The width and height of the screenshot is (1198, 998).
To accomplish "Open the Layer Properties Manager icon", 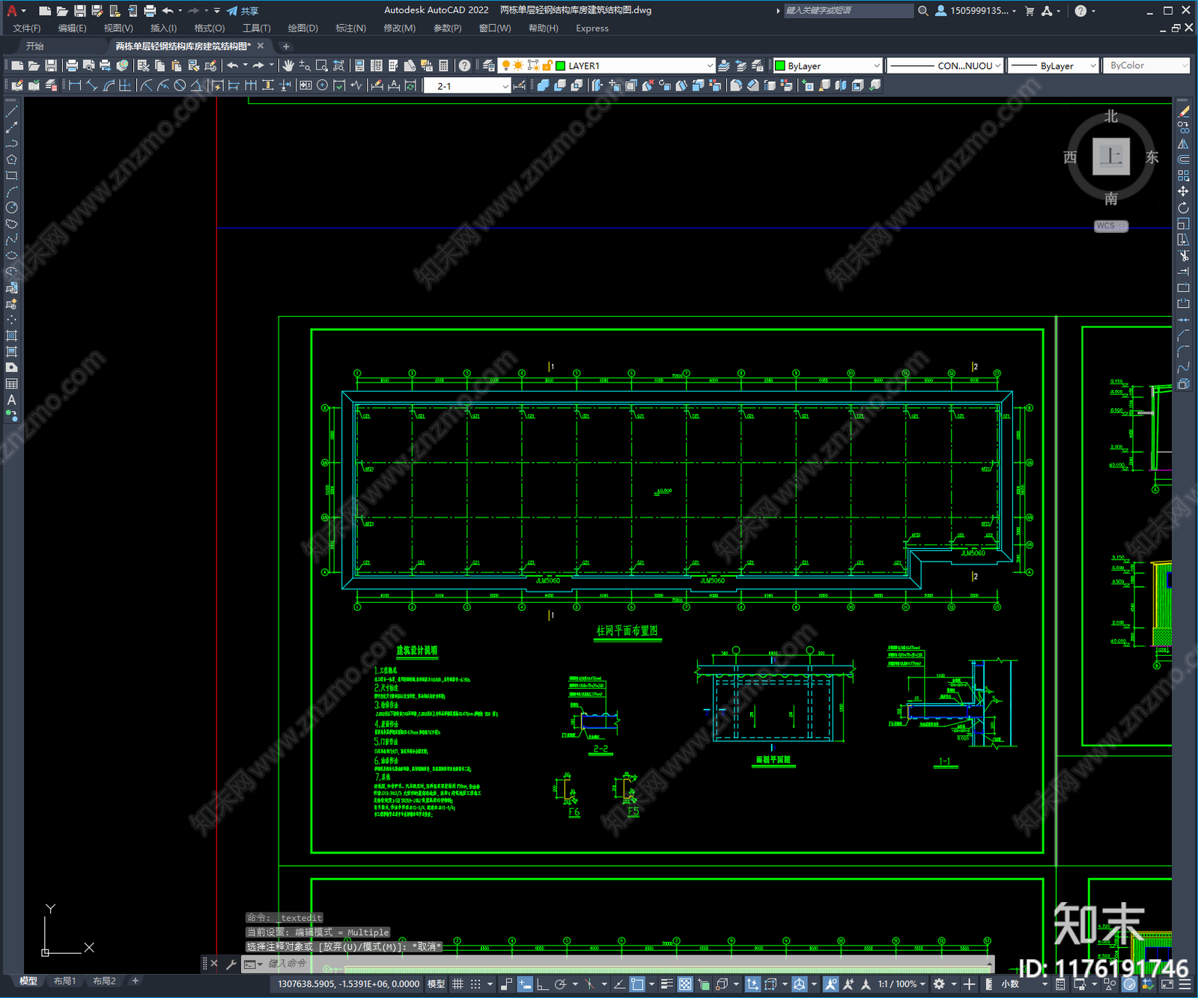I will coord(488,66).
